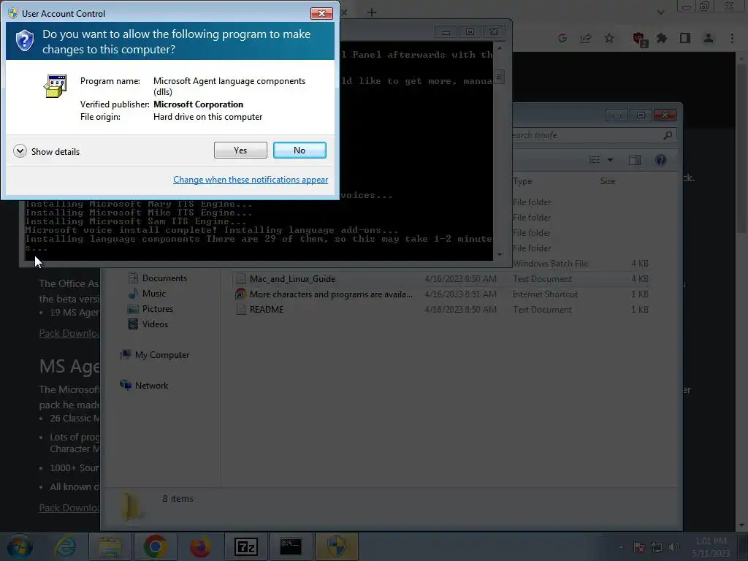
Task: Select Network in Explorer sidebar
Action: tap(151, 386)
